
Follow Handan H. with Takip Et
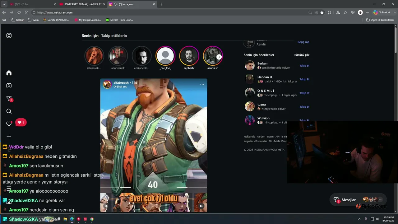tap(304, 79)
